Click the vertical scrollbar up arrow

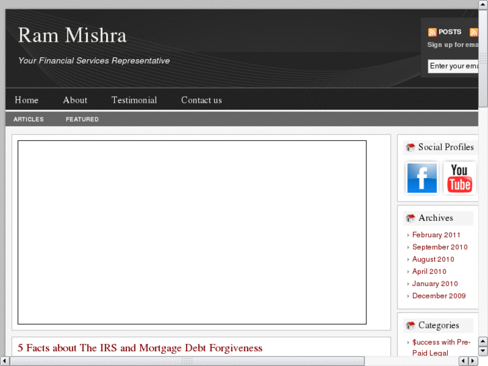click(483, 4)
